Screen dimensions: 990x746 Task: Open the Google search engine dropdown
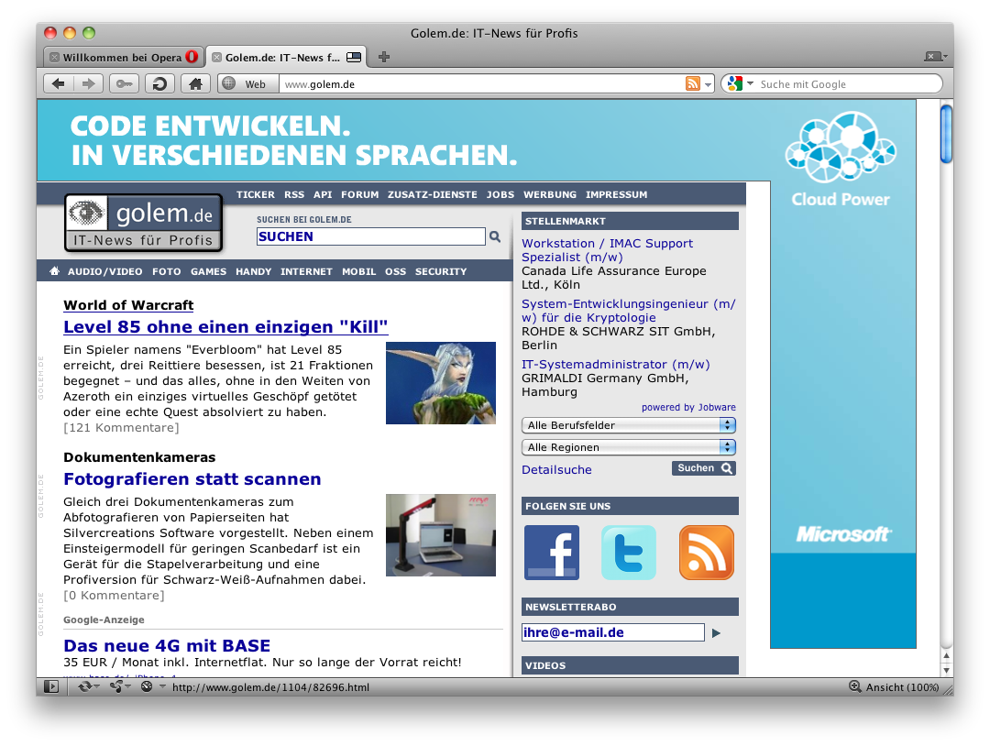737,84
